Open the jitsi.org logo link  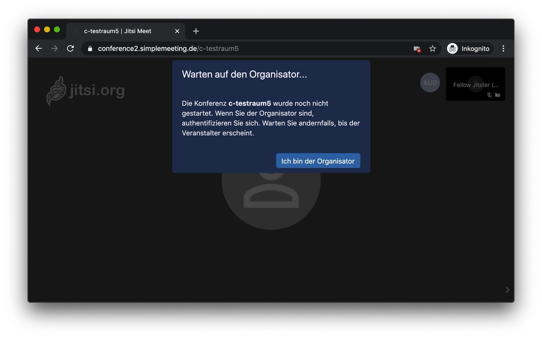click(86, 91)
